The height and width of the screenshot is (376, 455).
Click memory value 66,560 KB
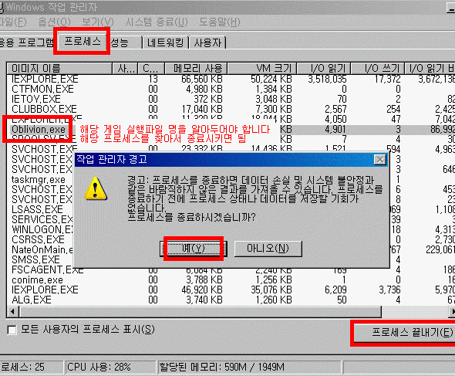pyautogui.click(x=202, y=79)
